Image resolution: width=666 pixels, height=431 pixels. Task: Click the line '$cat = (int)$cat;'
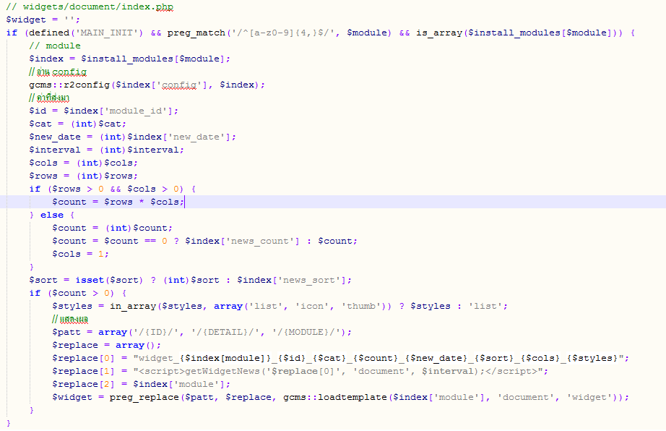(77, 124)
